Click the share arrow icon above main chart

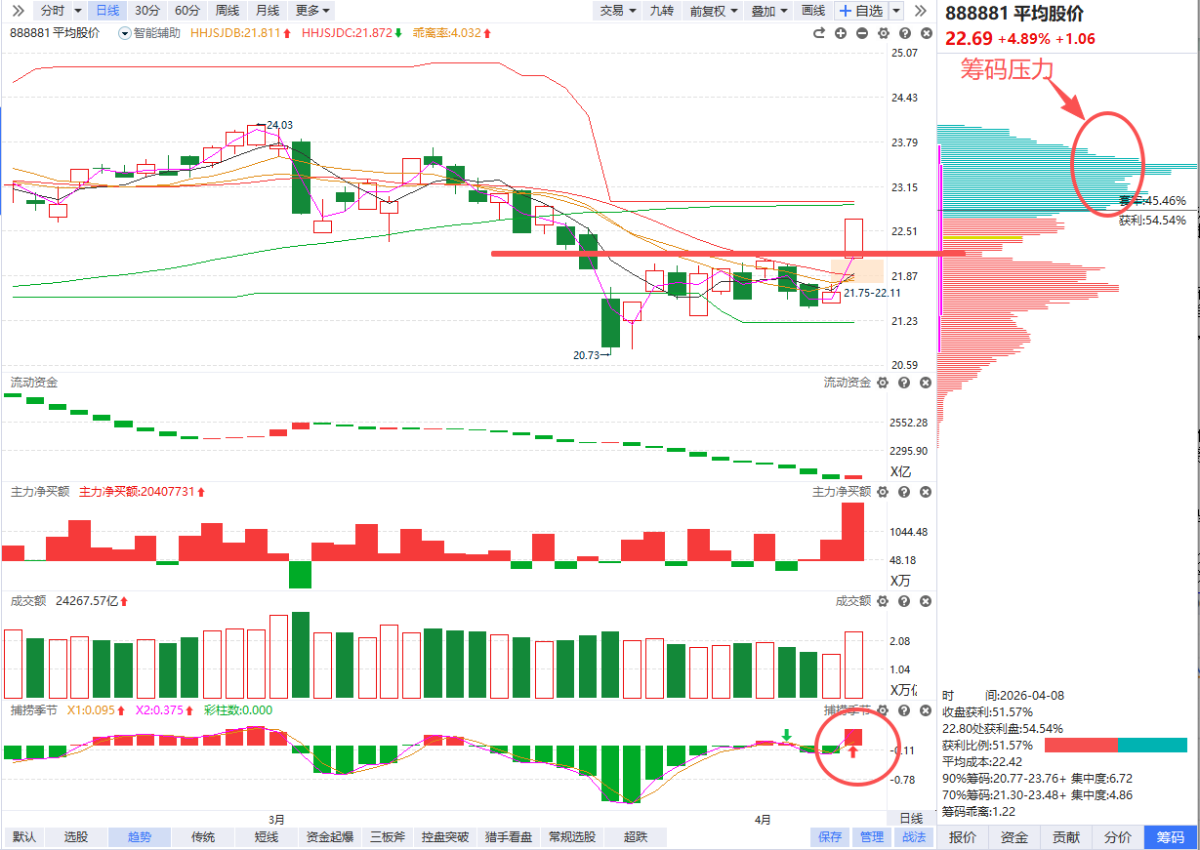pos(819,33)
